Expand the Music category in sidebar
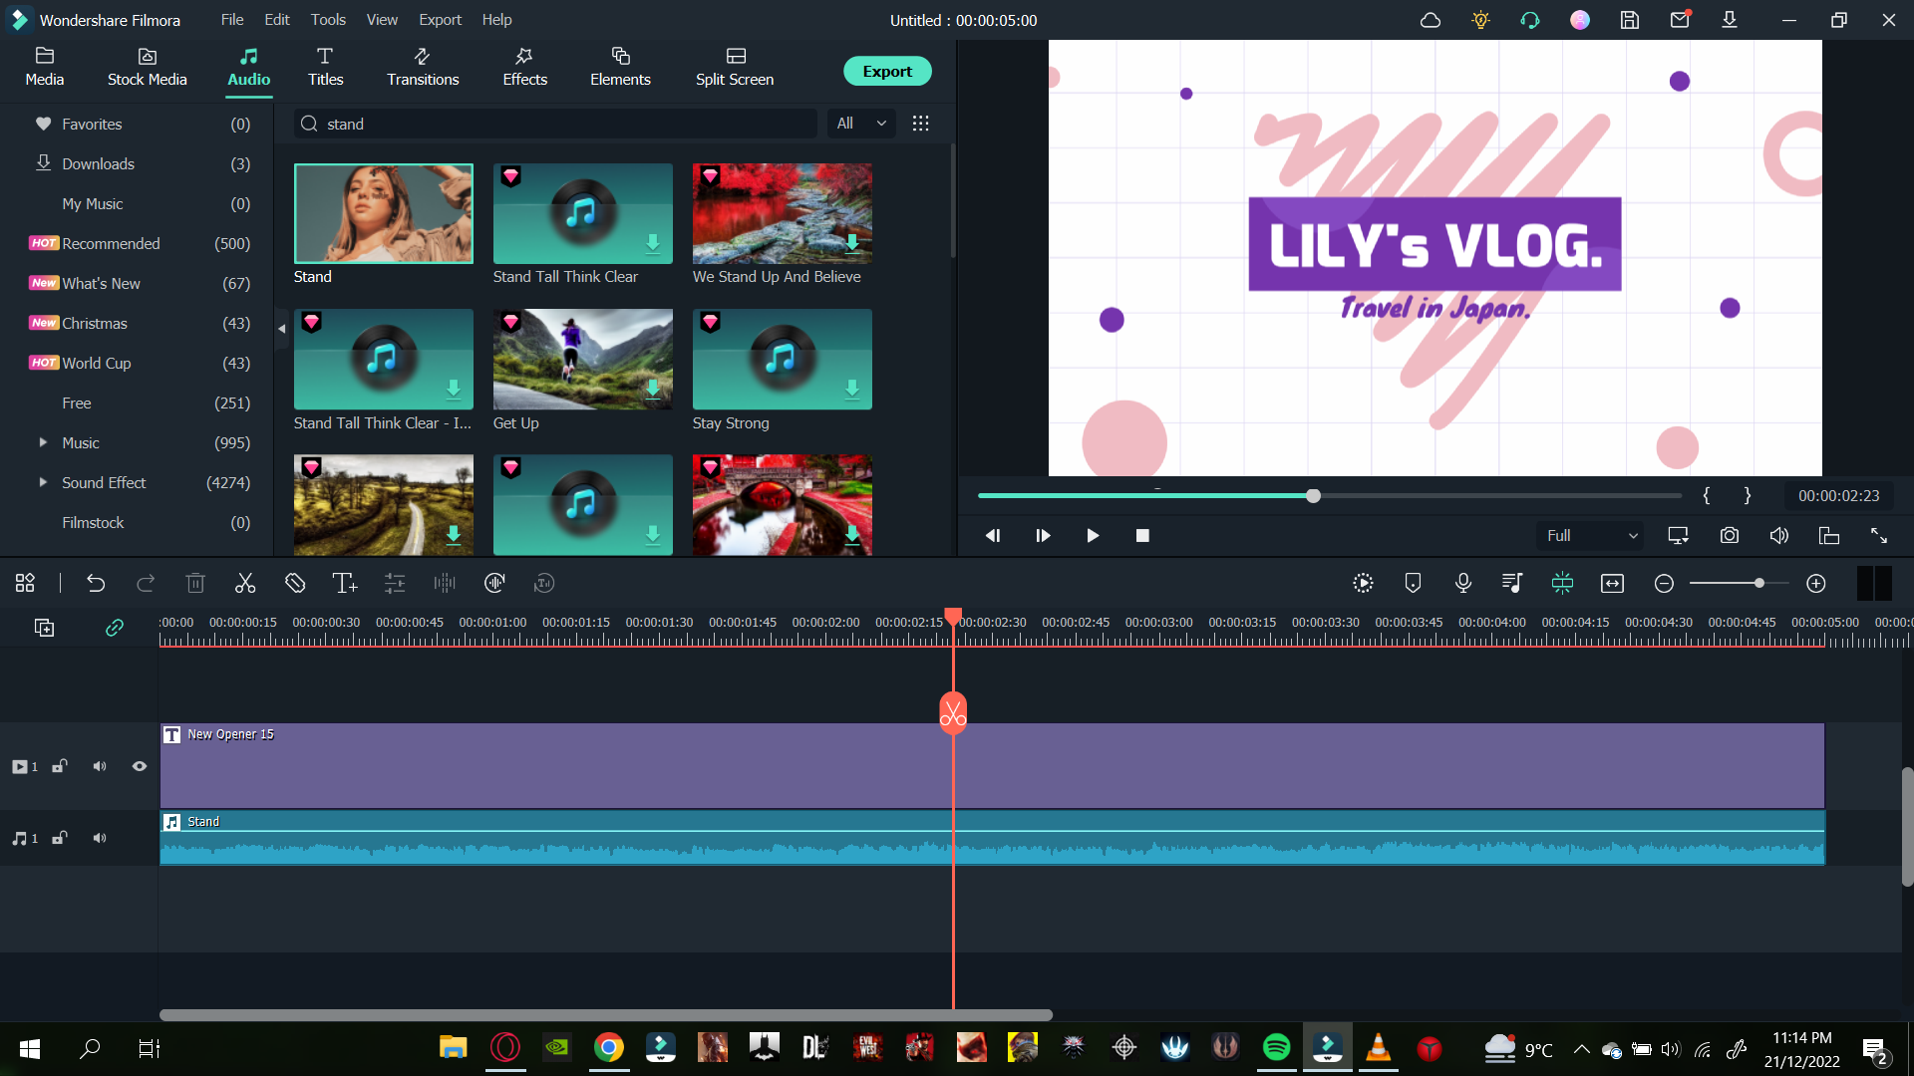Screen dimensions: 1914x1076 pyautogui.click(x=42, y=442)
